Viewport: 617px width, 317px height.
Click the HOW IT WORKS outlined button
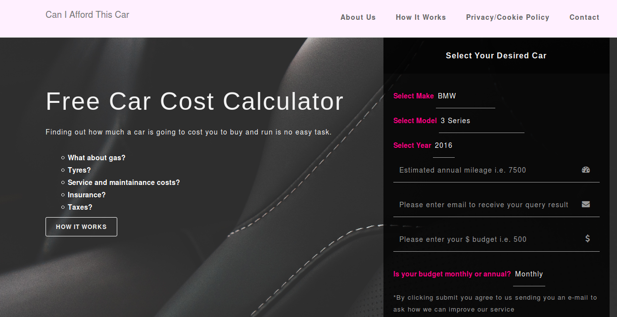point(81,226)
